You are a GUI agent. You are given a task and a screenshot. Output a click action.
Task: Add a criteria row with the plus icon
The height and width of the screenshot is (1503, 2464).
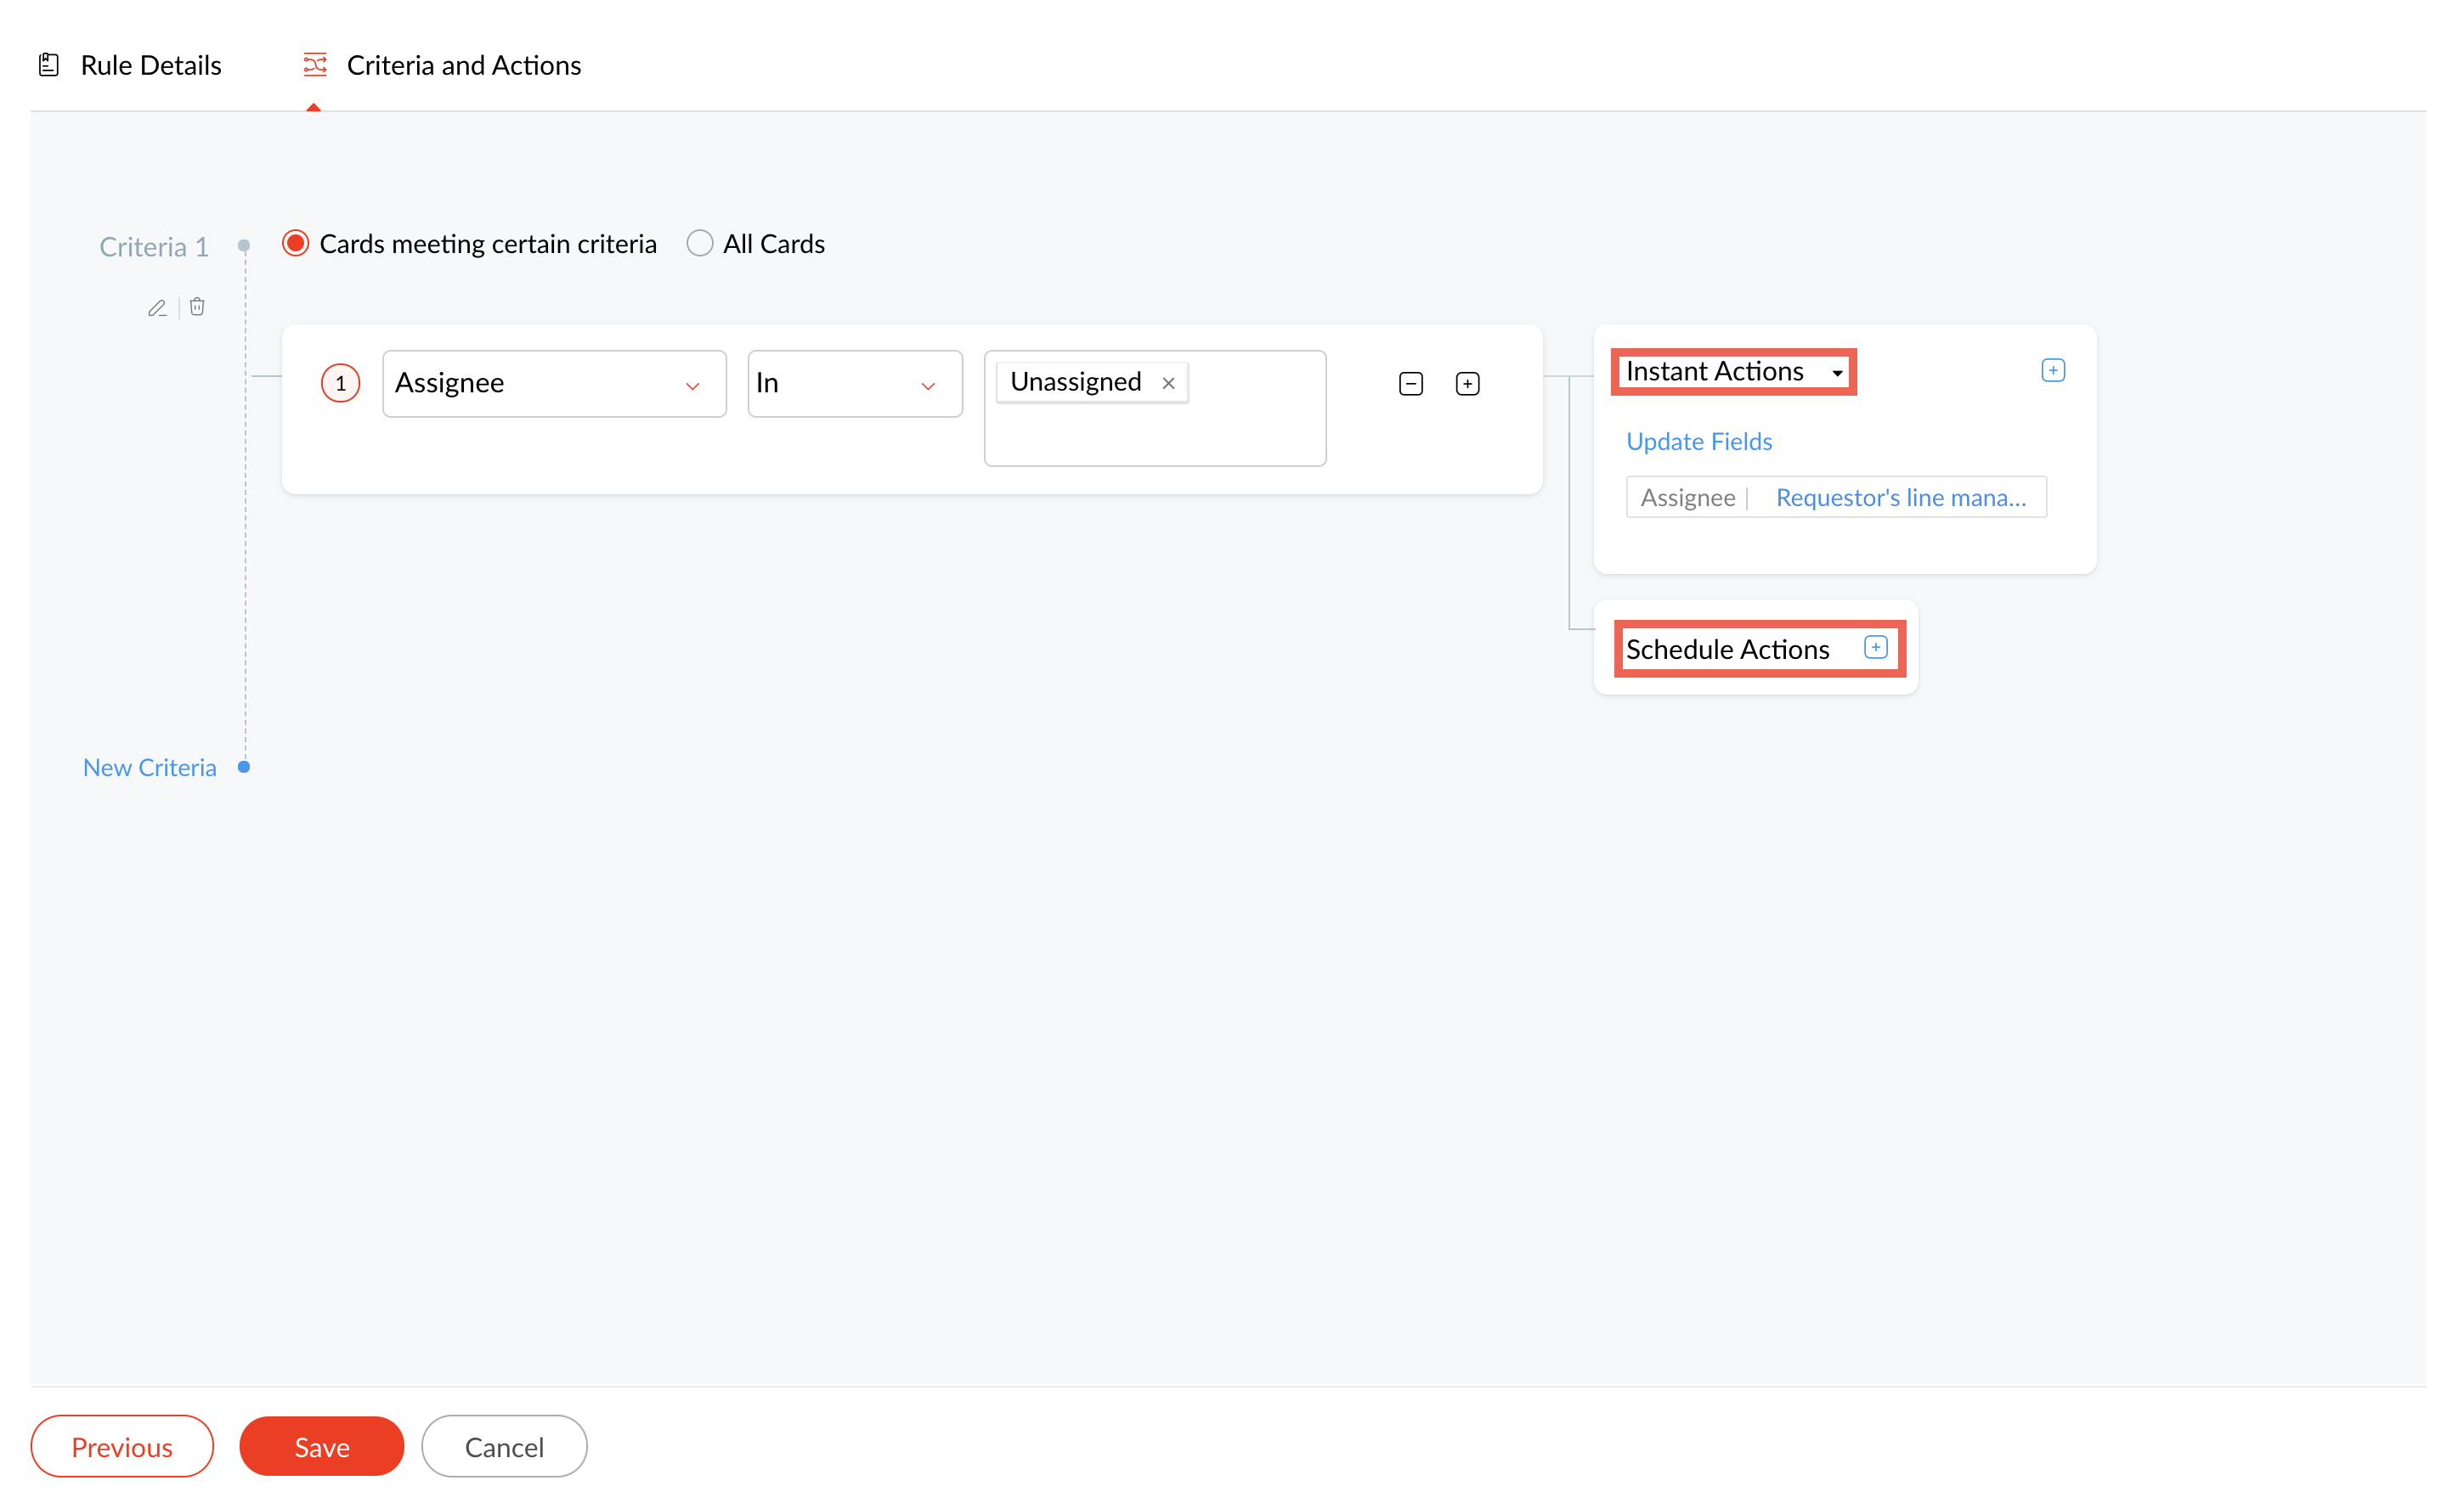(x=1467, y=384)
